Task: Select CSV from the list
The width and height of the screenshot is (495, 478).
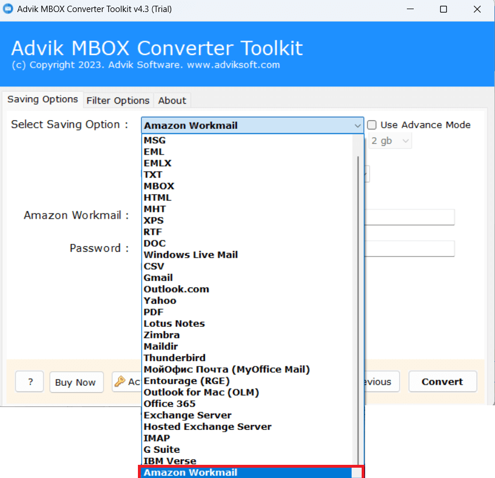Action: tap(247, 266)
